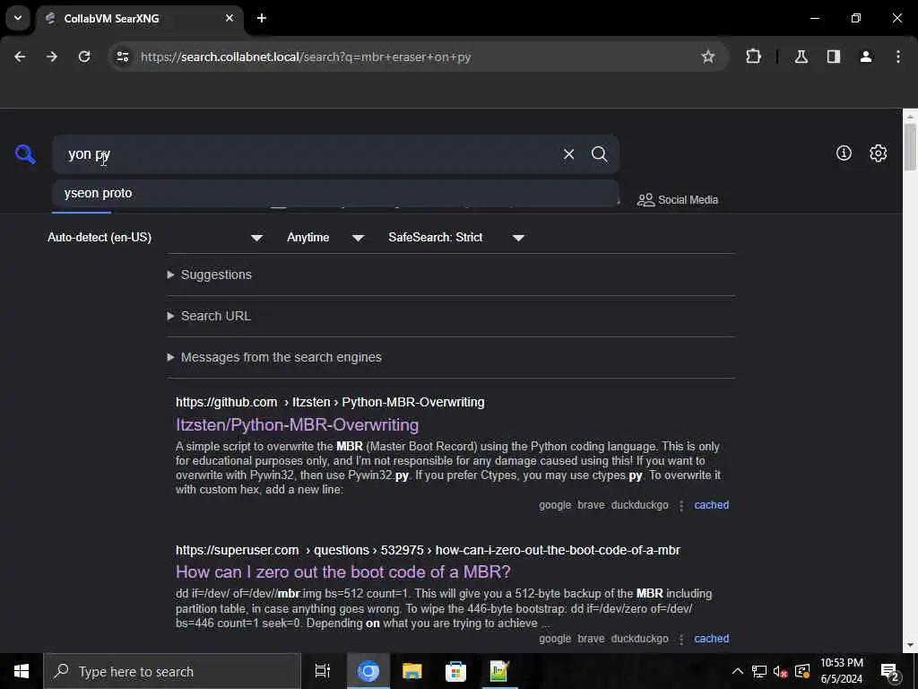Open cached link for Python-MBR-Overwriting result
This screenshot has width=918, height=689.
click(711, 505)
